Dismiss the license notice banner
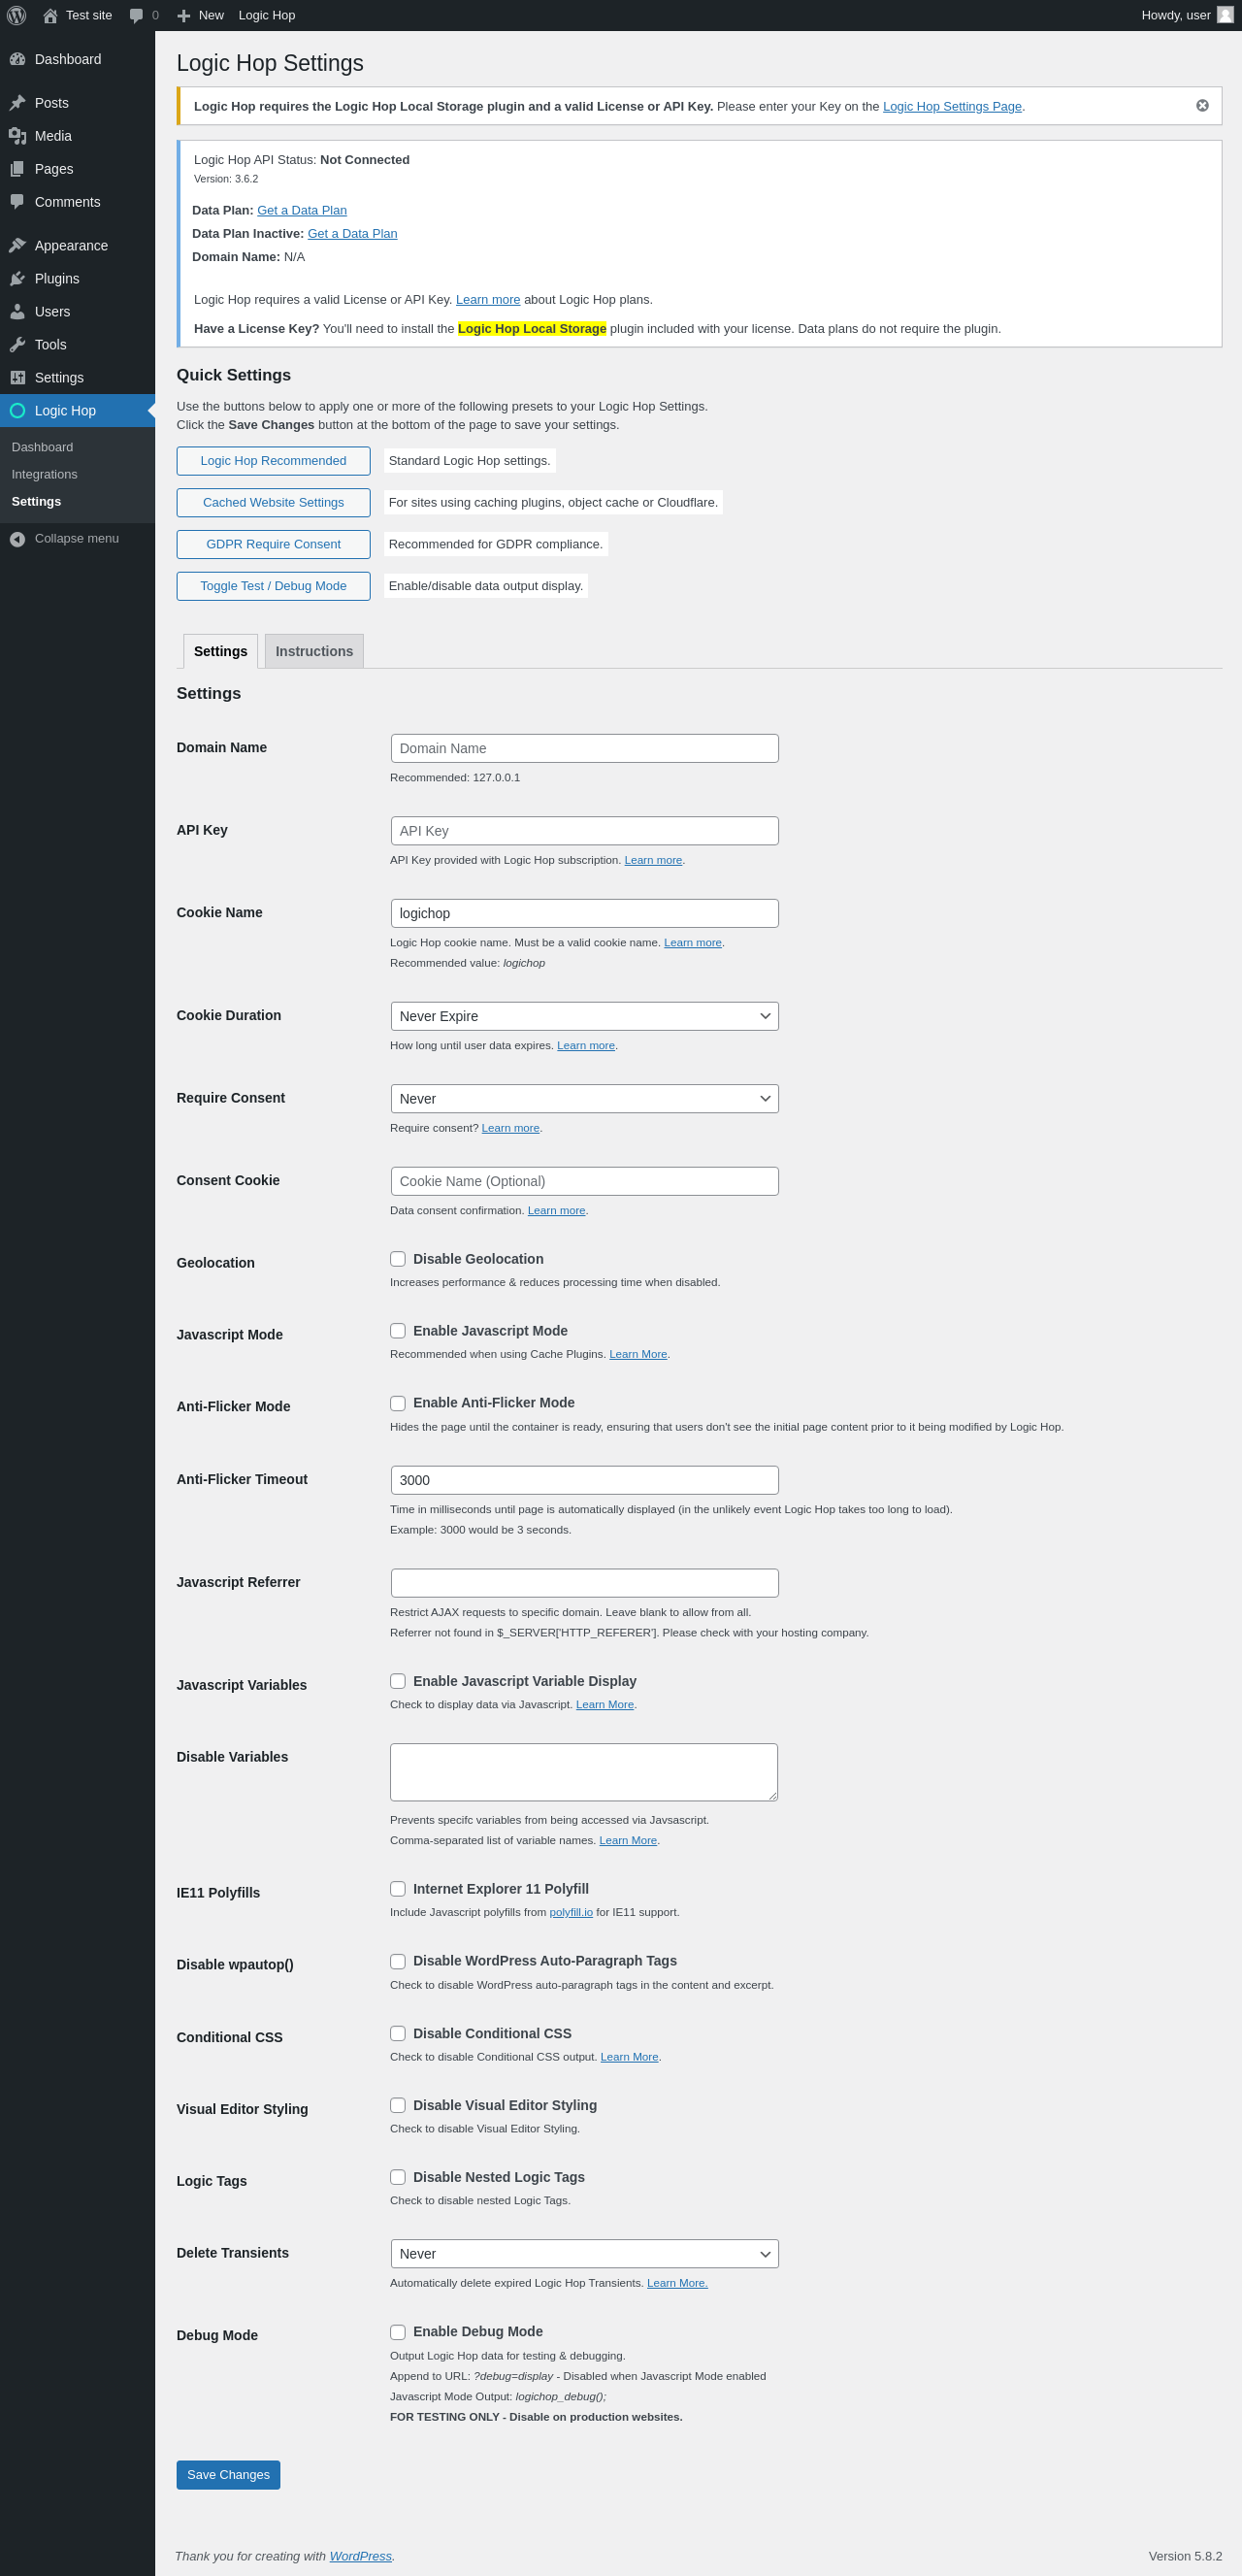The image size is (1242, 2576). (x=1202, y=106)
